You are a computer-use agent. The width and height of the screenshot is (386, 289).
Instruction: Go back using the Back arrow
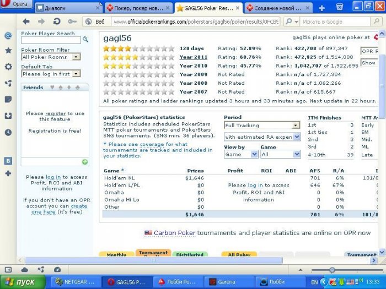(x=26, y=21)
